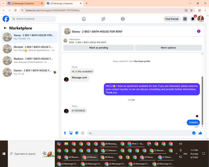Viewport: 209px width, 167px height.
Task: Reload the page
Action: [15, 10]
